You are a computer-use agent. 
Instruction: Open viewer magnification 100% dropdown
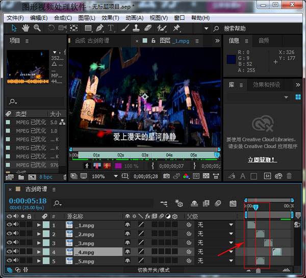pyautogui.click(x=105, y=176)
